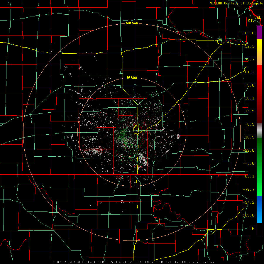Click the 76.7 velocity scale value
The height and width of the screenshot is (264, 264).
tap(250, 59)
